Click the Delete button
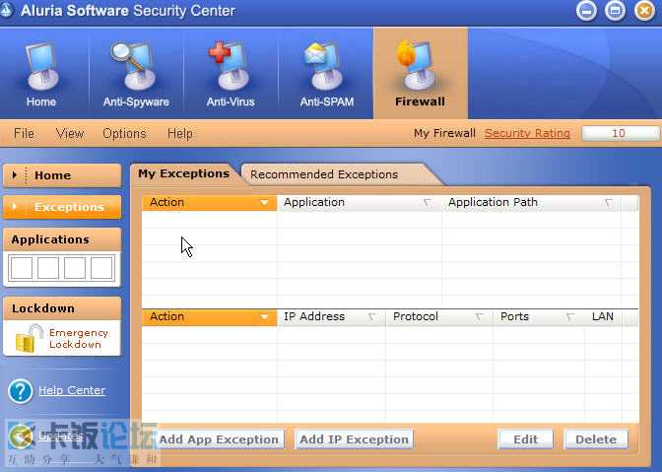The image size is (662, 472). 596,439
